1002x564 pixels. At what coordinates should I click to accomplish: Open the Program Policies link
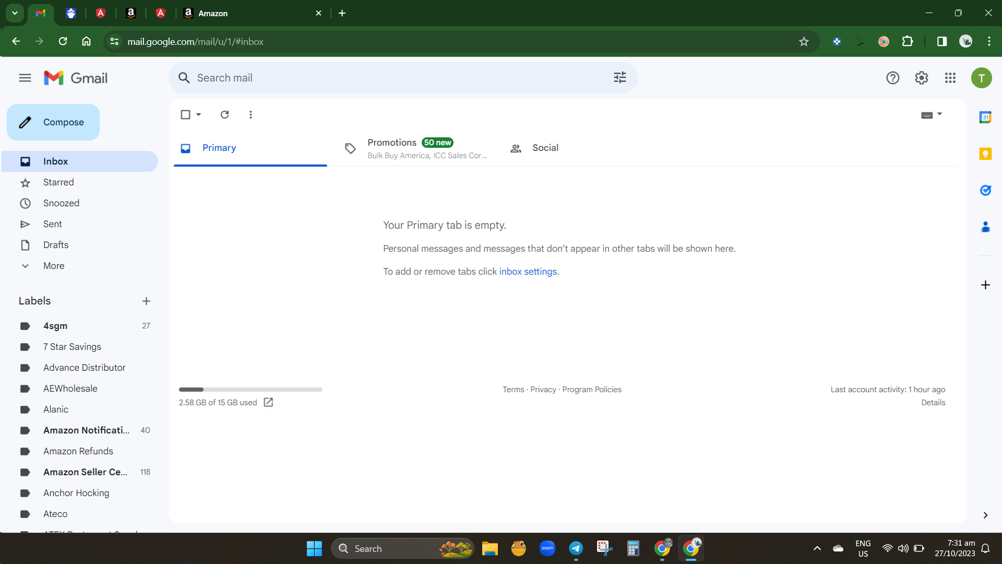[592, 390]
